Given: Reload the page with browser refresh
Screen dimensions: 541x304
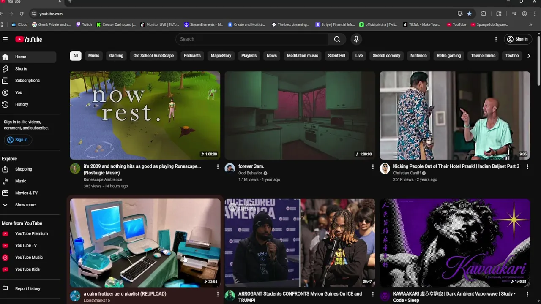Looking at the screenshot, I should click(x=22, y=14).
